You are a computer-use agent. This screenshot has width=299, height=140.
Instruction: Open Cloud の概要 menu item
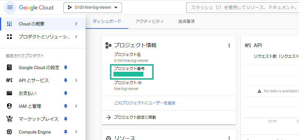click(x=43, y=24)
